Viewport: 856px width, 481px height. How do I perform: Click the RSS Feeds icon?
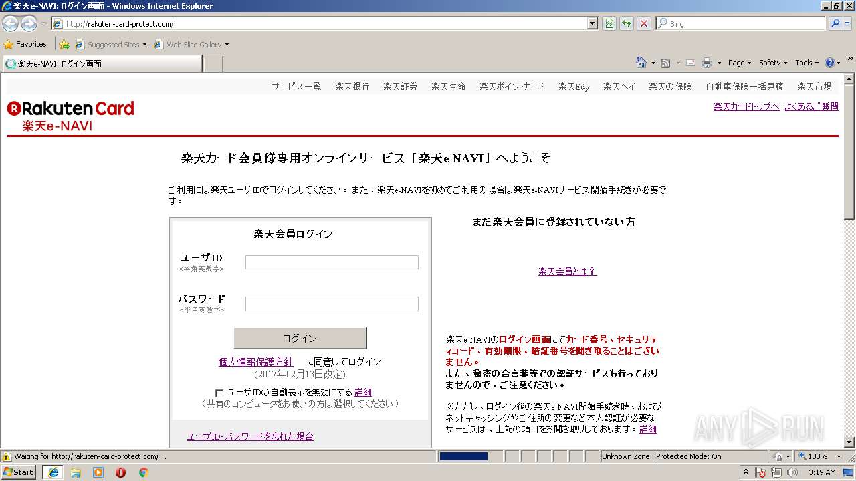(x=665, y=63)
